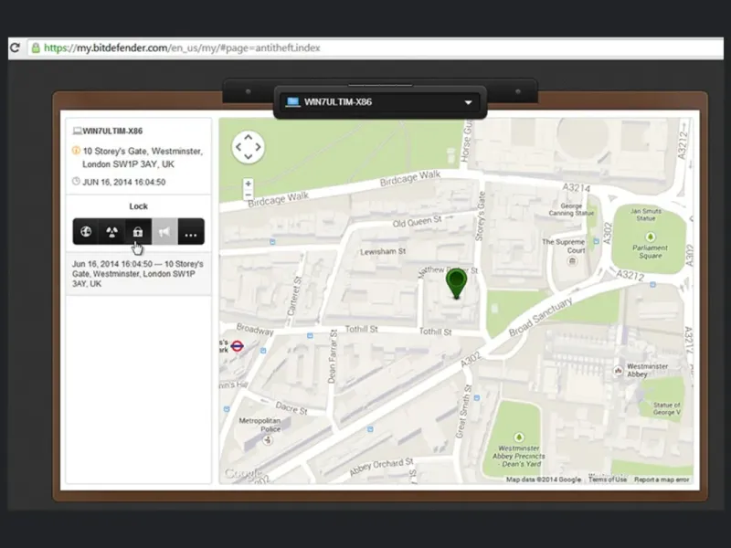
Task: Pan the map up with arrow control
Action: coord(248,136)
